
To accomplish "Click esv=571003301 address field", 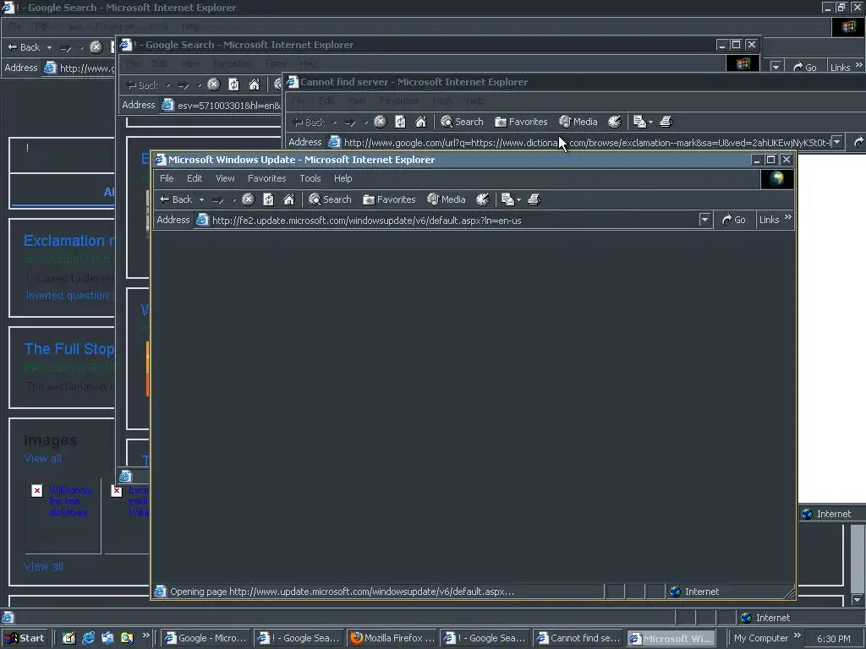I will [x=221, y=105].
